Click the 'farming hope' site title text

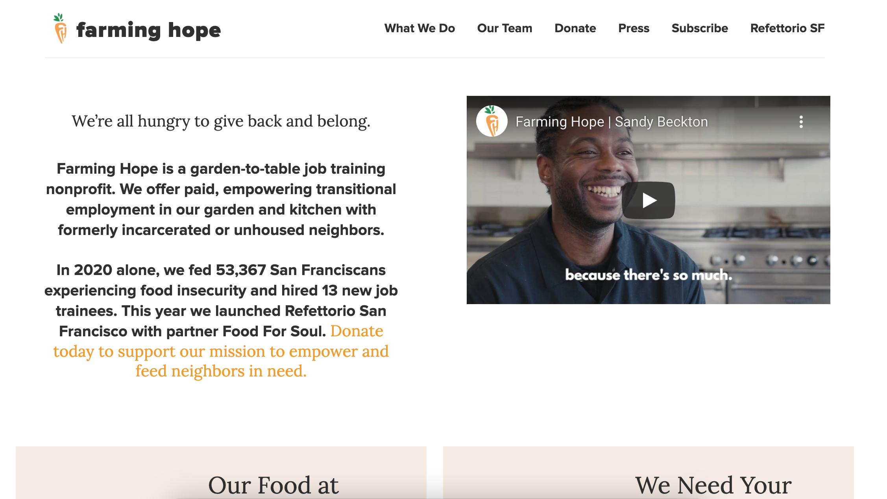pyautogui.click(x=148, y=30)
